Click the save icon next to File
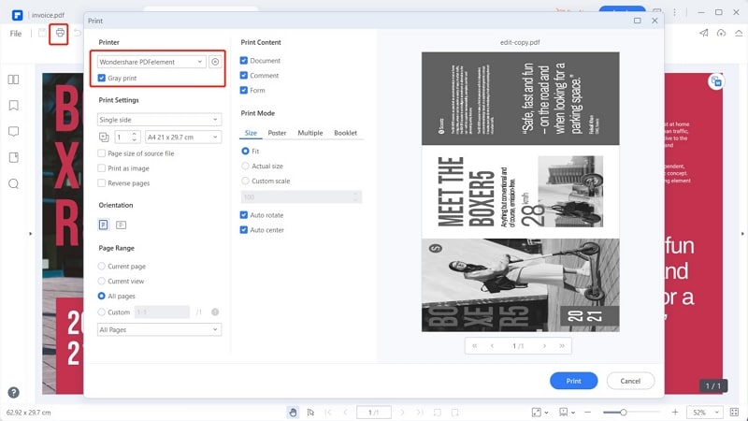The image size is (748, 421). [42, 33]
